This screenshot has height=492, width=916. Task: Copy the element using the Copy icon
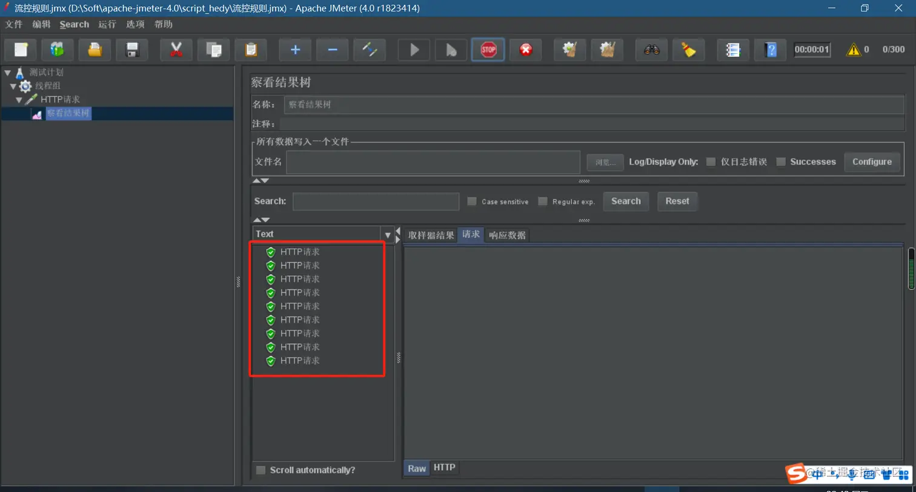click(x=214, y=50)
